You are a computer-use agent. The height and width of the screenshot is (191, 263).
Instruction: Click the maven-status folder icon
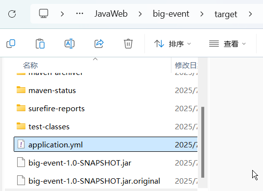pyautogui.click(x=21, y=90)
